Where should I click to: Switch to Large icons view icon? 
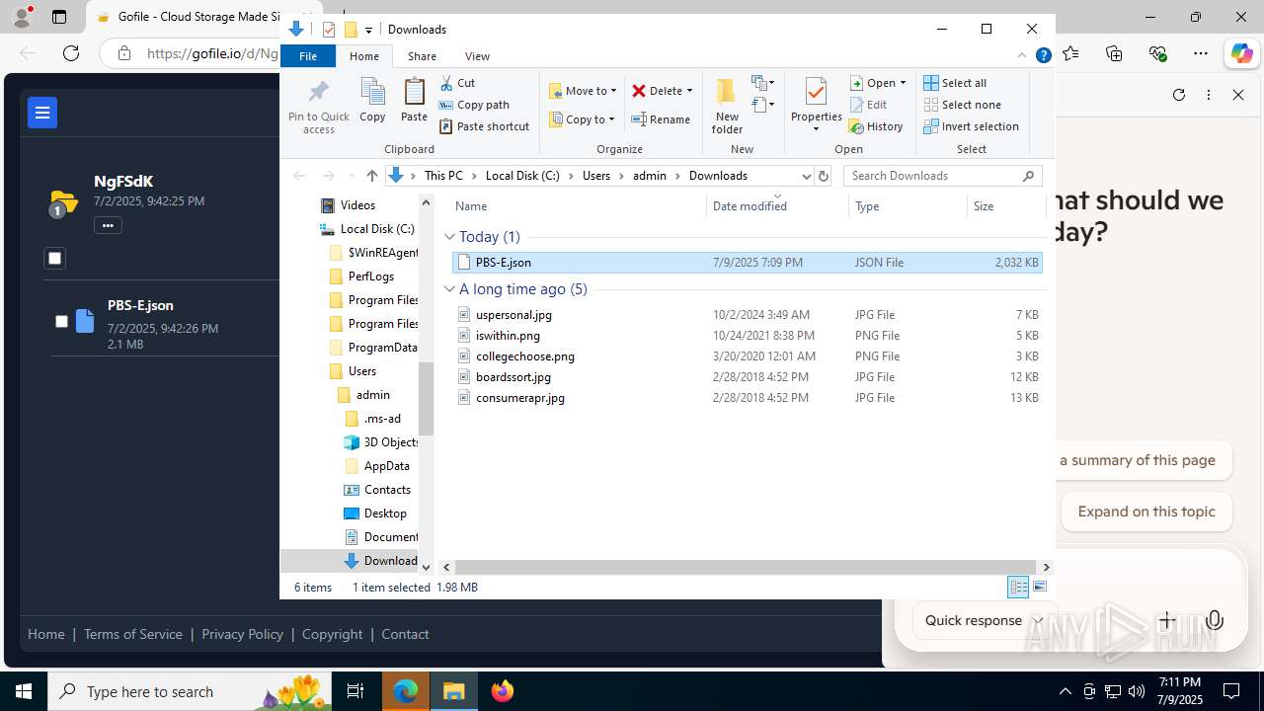pyautogui.click(x=1040, y=587)
